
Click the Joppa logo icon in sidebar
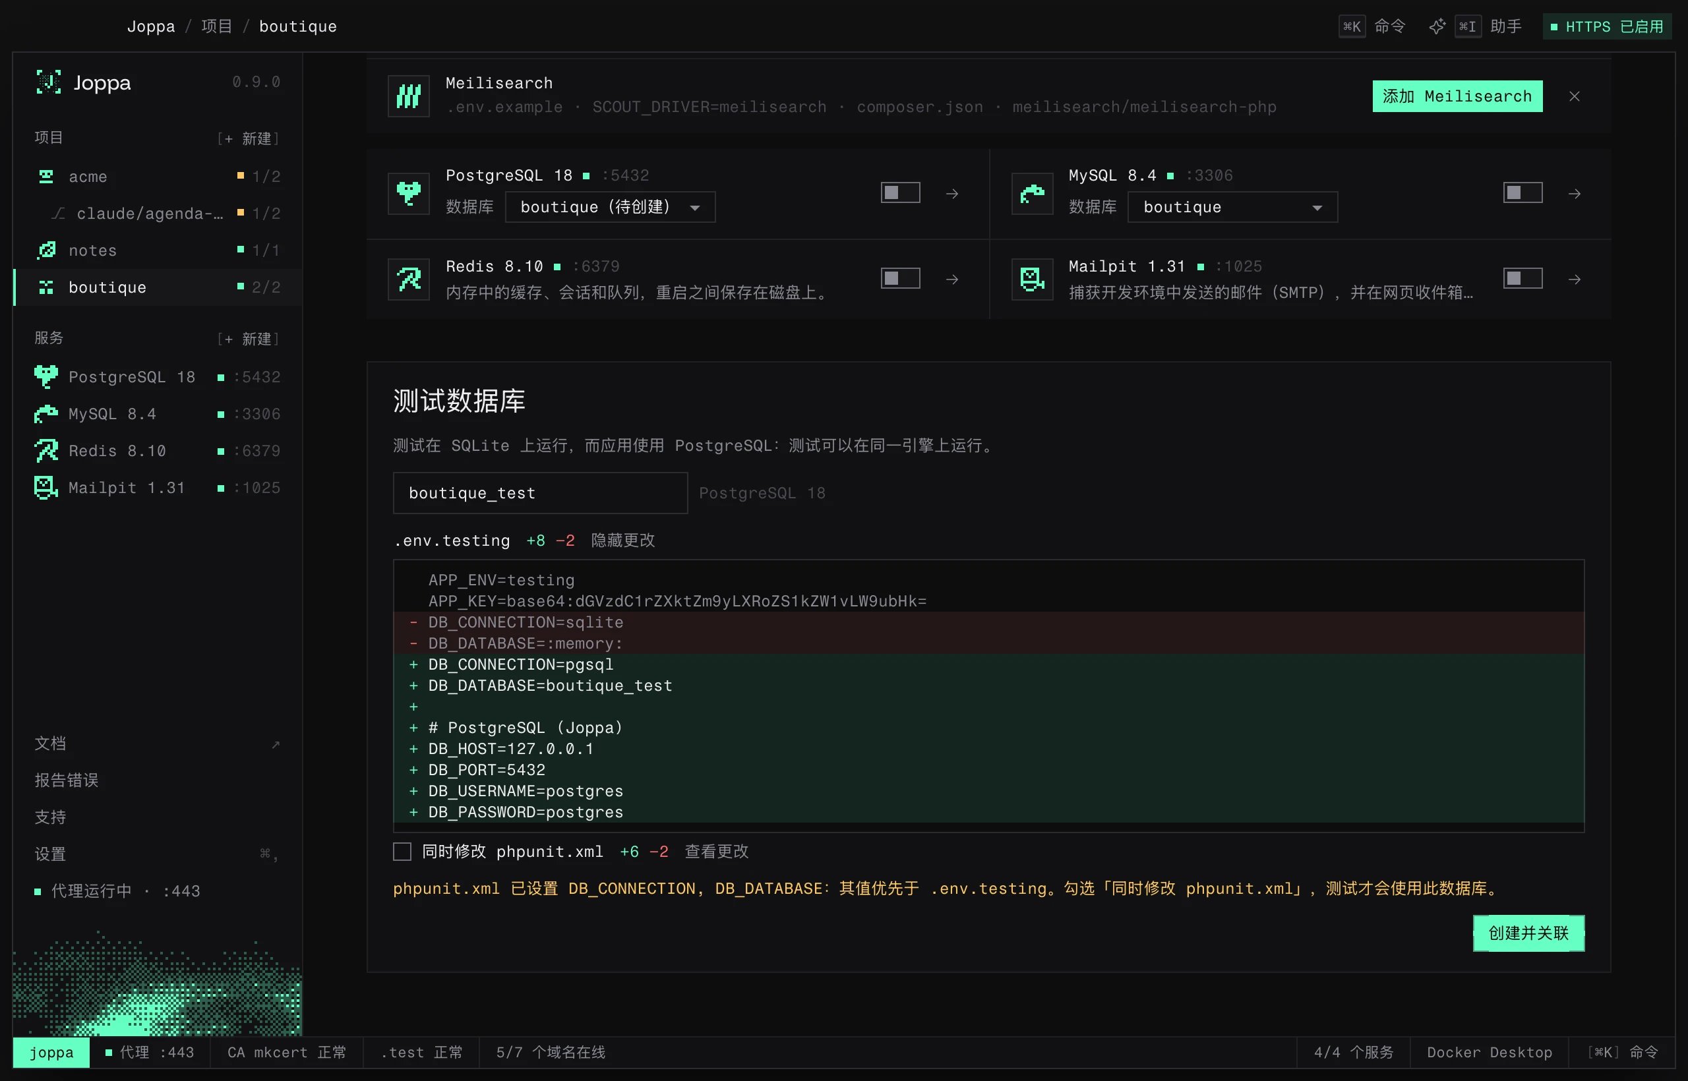click(48, 82)
